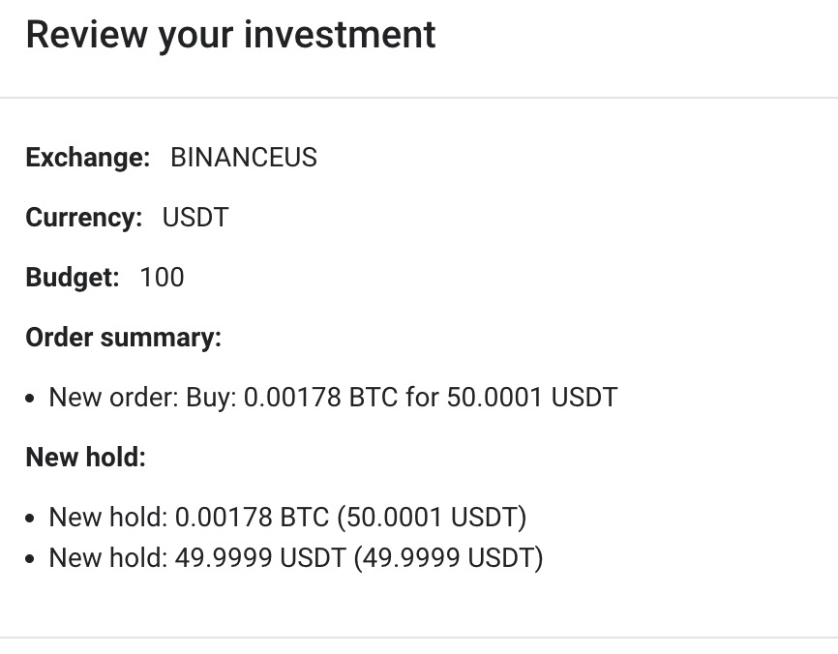
Task: Select the budget value 100
Action: [162, 278]
